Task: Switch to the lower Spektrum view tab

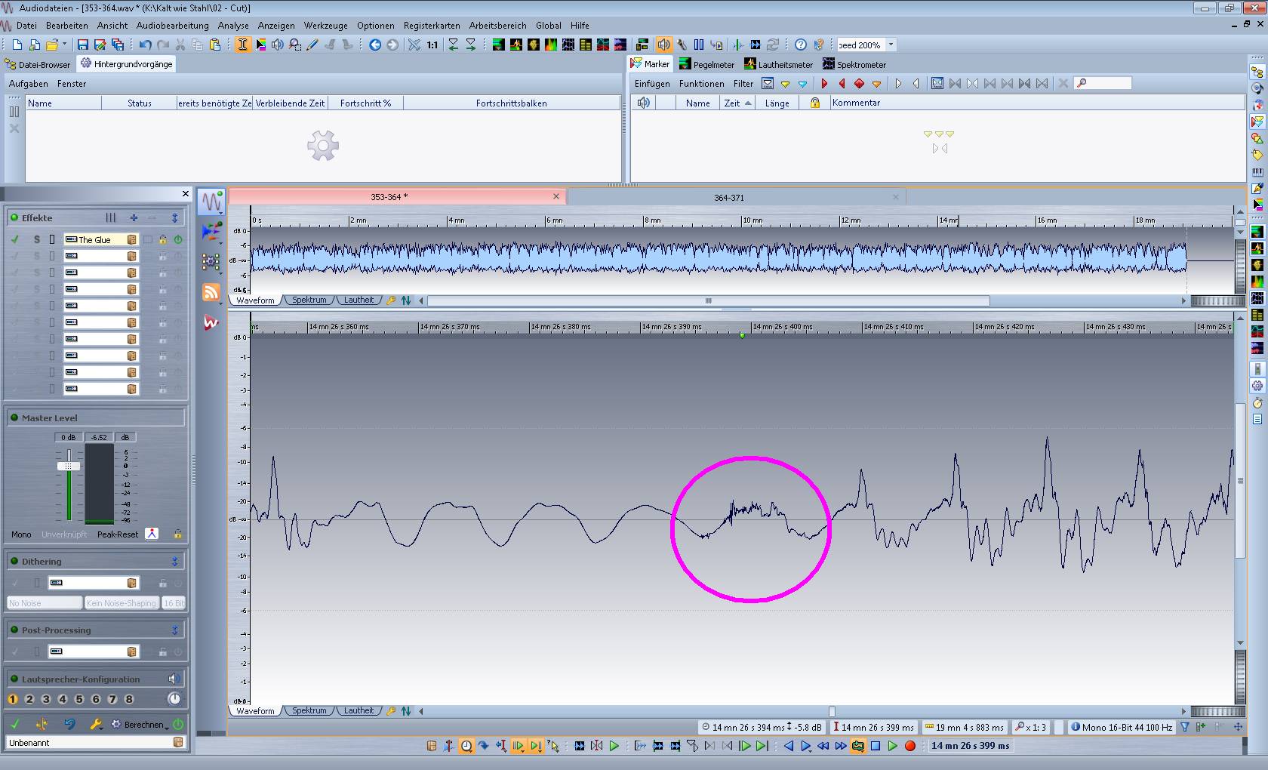Action: (x=309, y=711)
